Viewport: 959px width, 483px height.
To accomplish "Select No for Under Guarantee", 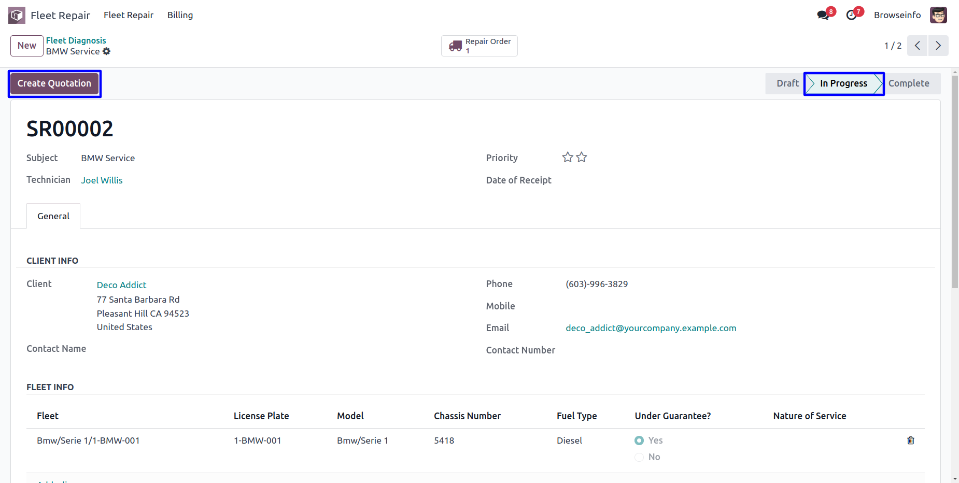I will pyautogui.click(x=639, y=457).
